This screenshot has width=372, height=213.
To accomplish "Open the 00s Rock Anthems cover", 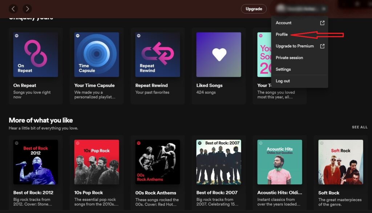I will point(158,162).
